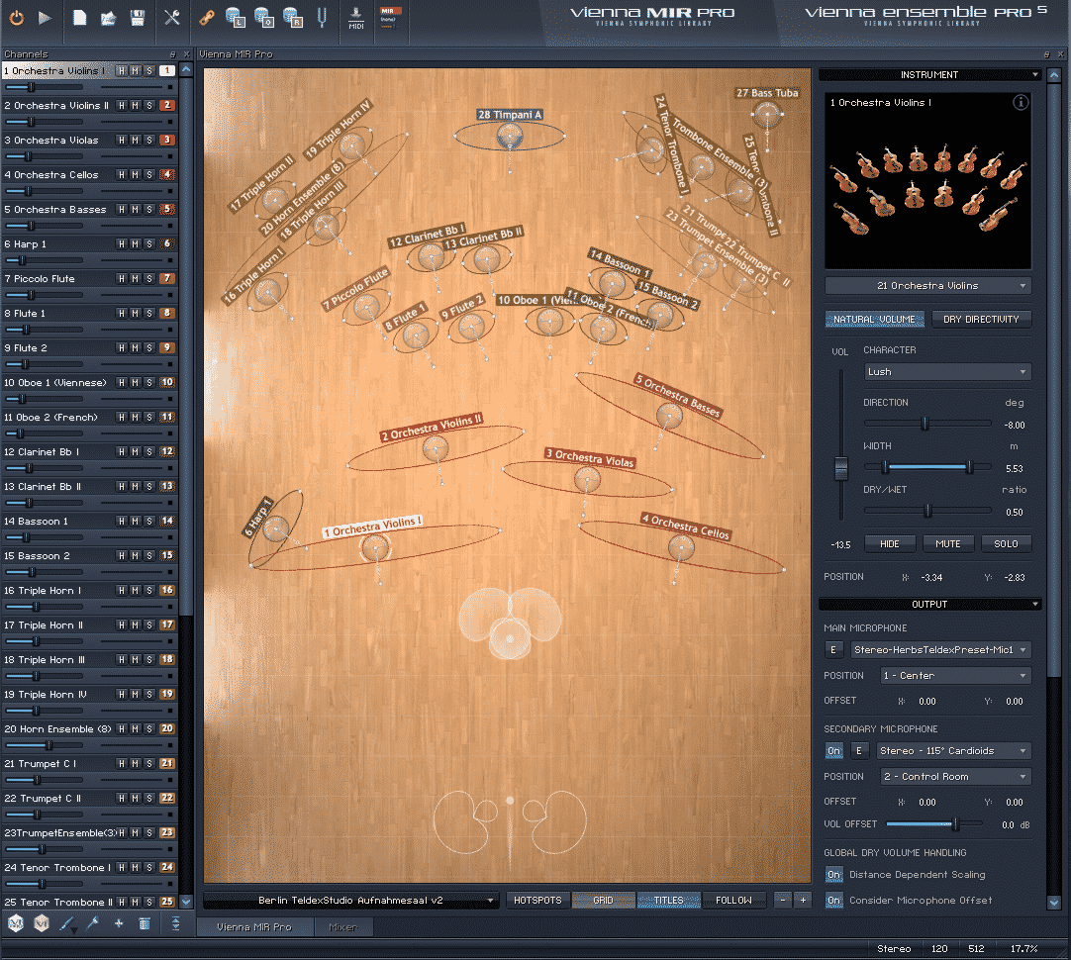Save project with the floppy disk icon
The image size is (1071, 960).
[138, 18]
